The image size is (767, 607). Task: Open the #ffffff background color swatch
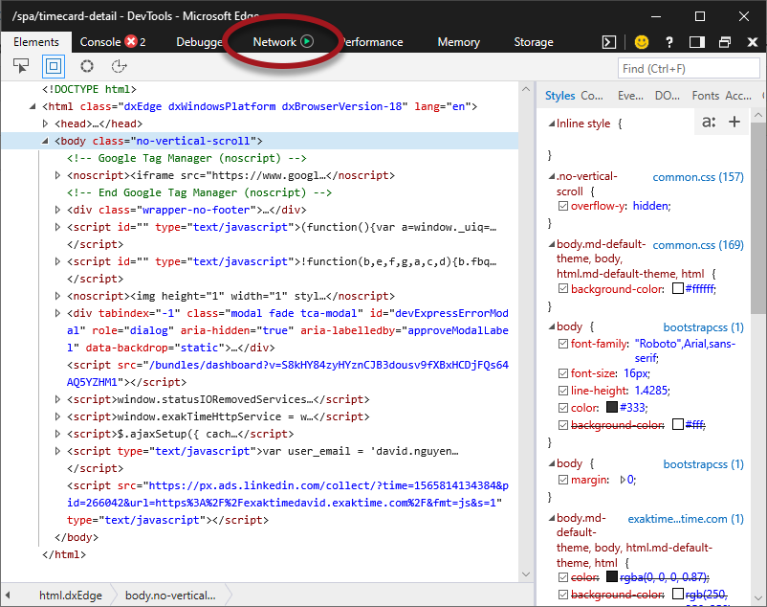click(x=677, y=288)
